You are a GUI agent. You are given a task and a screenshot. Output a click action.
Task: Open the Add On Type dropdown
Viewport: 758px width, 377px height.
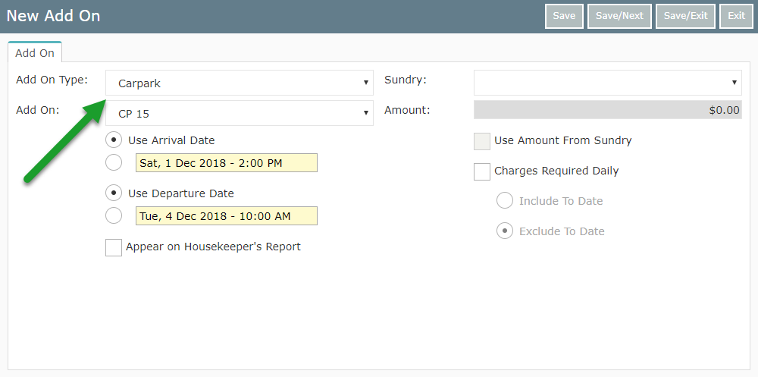[x=240, y=83]
